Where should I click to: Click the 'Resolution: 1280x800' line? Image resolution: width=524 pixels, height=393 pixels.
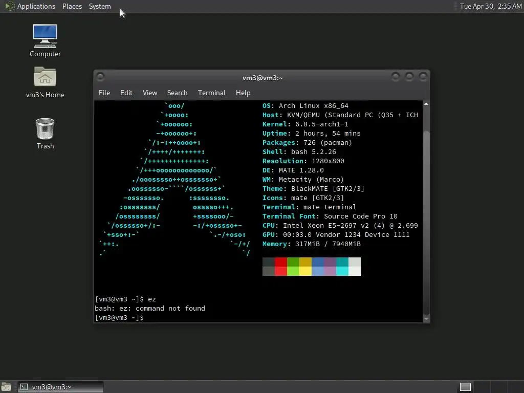[303, 161]
